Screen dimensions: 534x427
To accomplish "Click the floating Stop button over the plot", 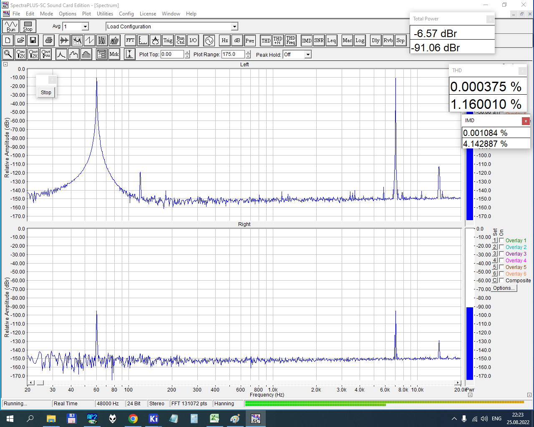I will pos(46,93).
